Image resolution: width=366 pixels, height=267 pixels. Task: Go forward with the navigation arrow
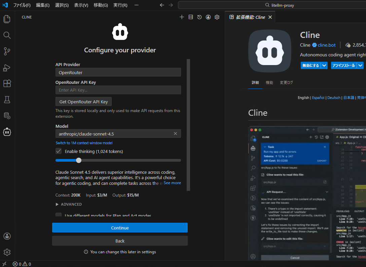(x=171, y=5)
